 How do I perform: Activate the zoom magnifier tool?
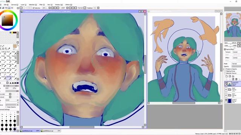pos(0,49)
